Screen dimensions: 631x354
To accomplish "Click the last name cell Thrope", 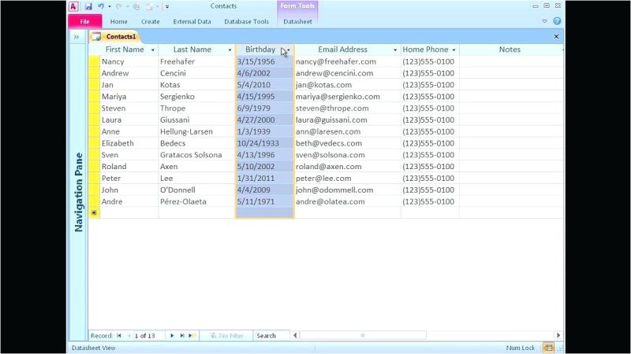I will point(196,108).
